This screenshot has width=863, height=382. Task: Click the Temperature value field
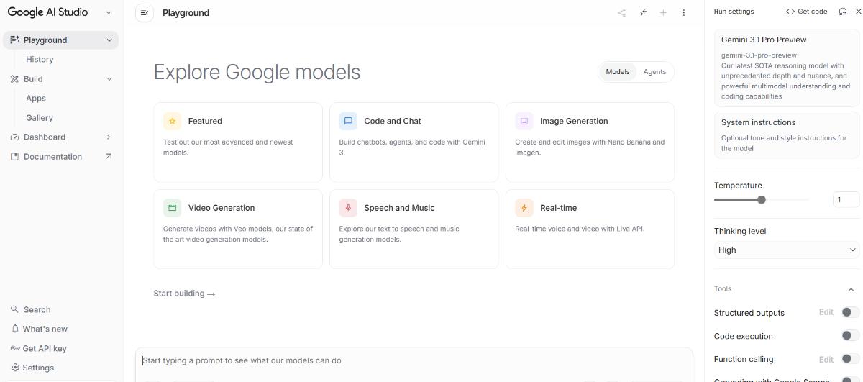point(846,199)
